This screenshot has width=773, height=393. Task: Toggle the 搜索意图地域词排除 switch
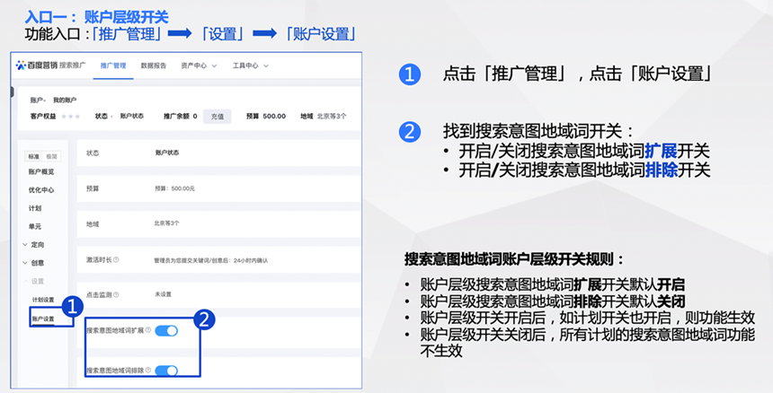coord(166,370)
